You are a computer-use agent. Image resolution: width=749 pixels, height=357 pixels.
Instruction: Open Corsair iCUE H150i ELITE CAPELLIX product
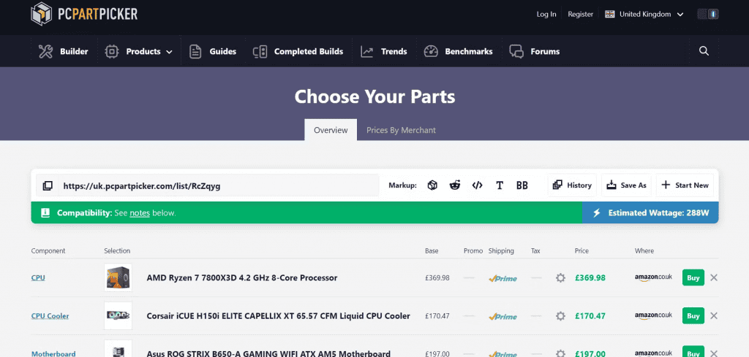(x=278, y=316)
